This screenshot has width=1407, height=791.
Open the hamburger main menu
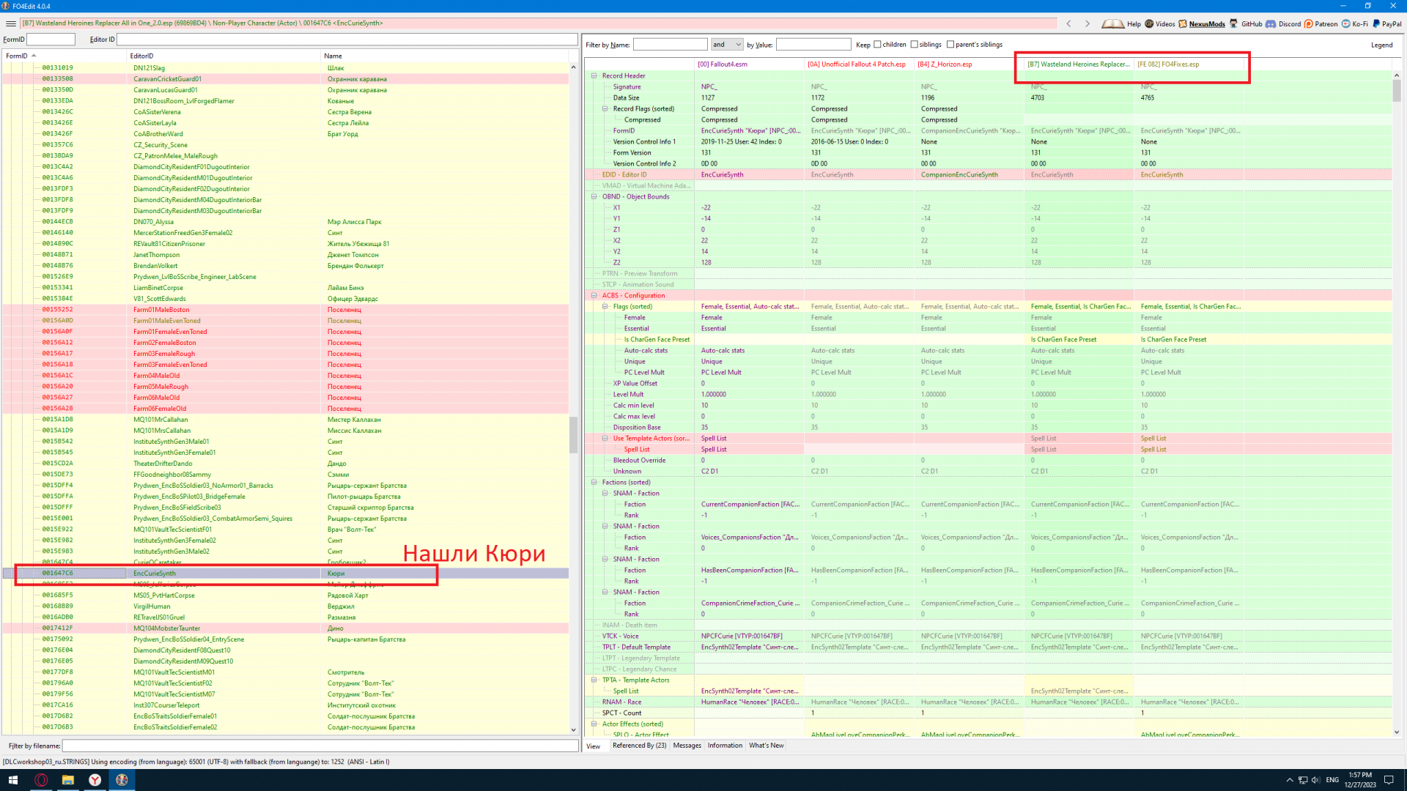click(x=10, y=23)
